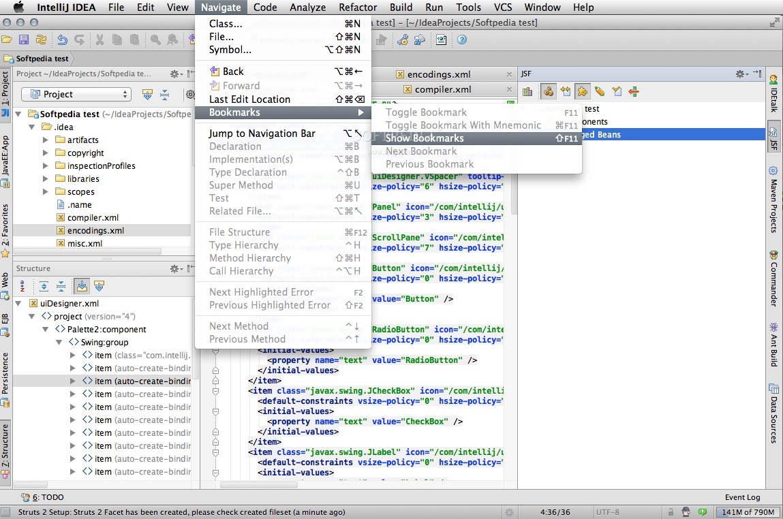This screenshot has width=783, height=519.
Task: Collapse all nodes in Structure panel
Action: click(61, 286)
